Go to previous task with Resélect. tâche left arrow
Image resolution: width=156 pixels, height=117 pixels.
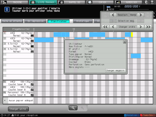tap(113, 15)
